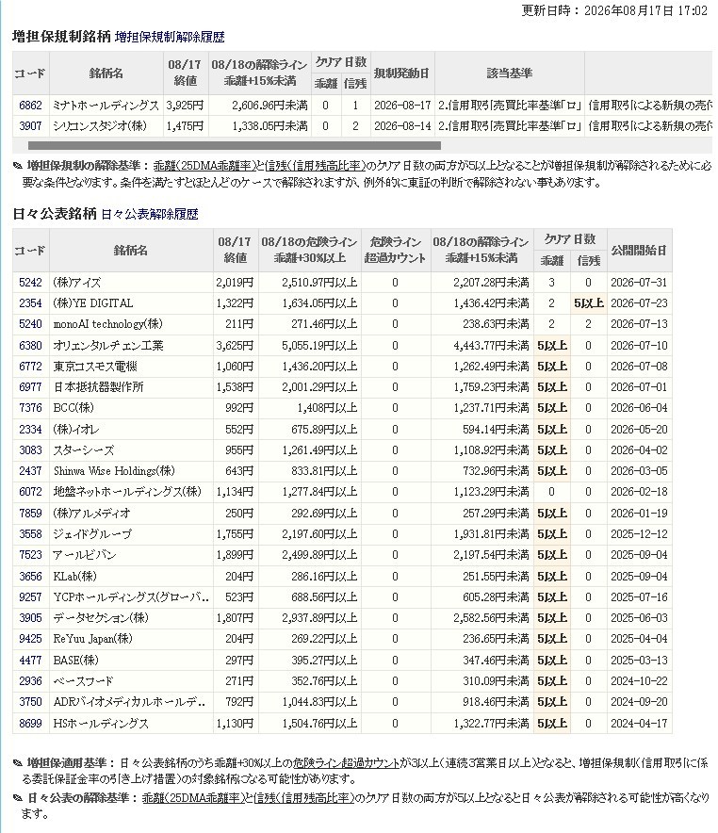Open stock code 2334 イオレ
The image size is (718, 833).
pos(30,429)
